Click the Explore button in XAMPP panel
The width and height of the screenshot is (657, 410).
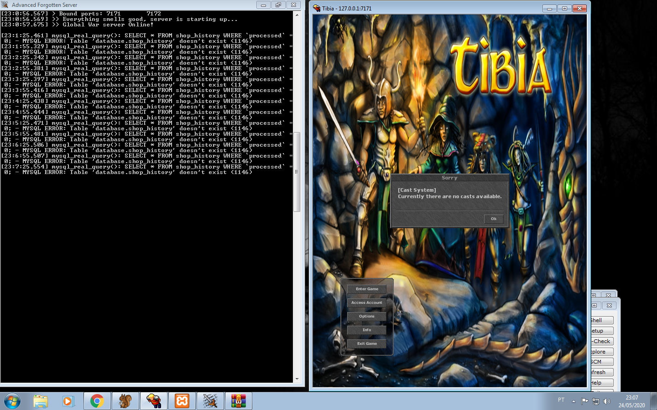[602, 352]
